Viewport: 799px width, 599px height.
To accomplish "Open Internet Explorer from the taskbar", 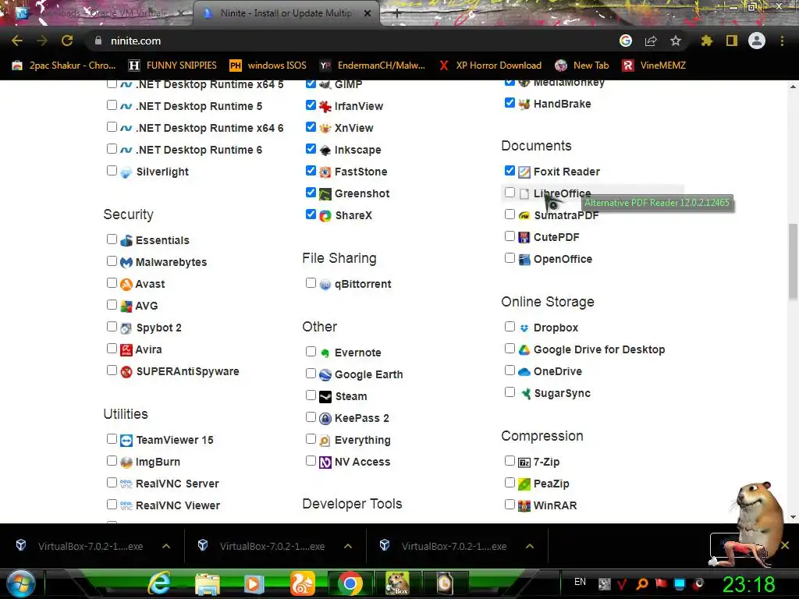I will click(x=159, y=583).
